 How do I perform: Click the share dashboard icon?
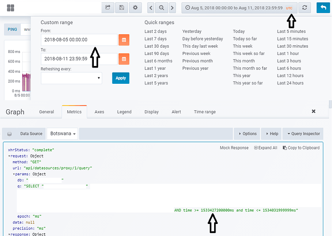pos(108,8)
